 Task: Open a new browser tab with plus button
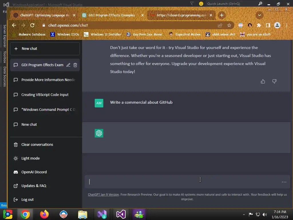(222, 15)
